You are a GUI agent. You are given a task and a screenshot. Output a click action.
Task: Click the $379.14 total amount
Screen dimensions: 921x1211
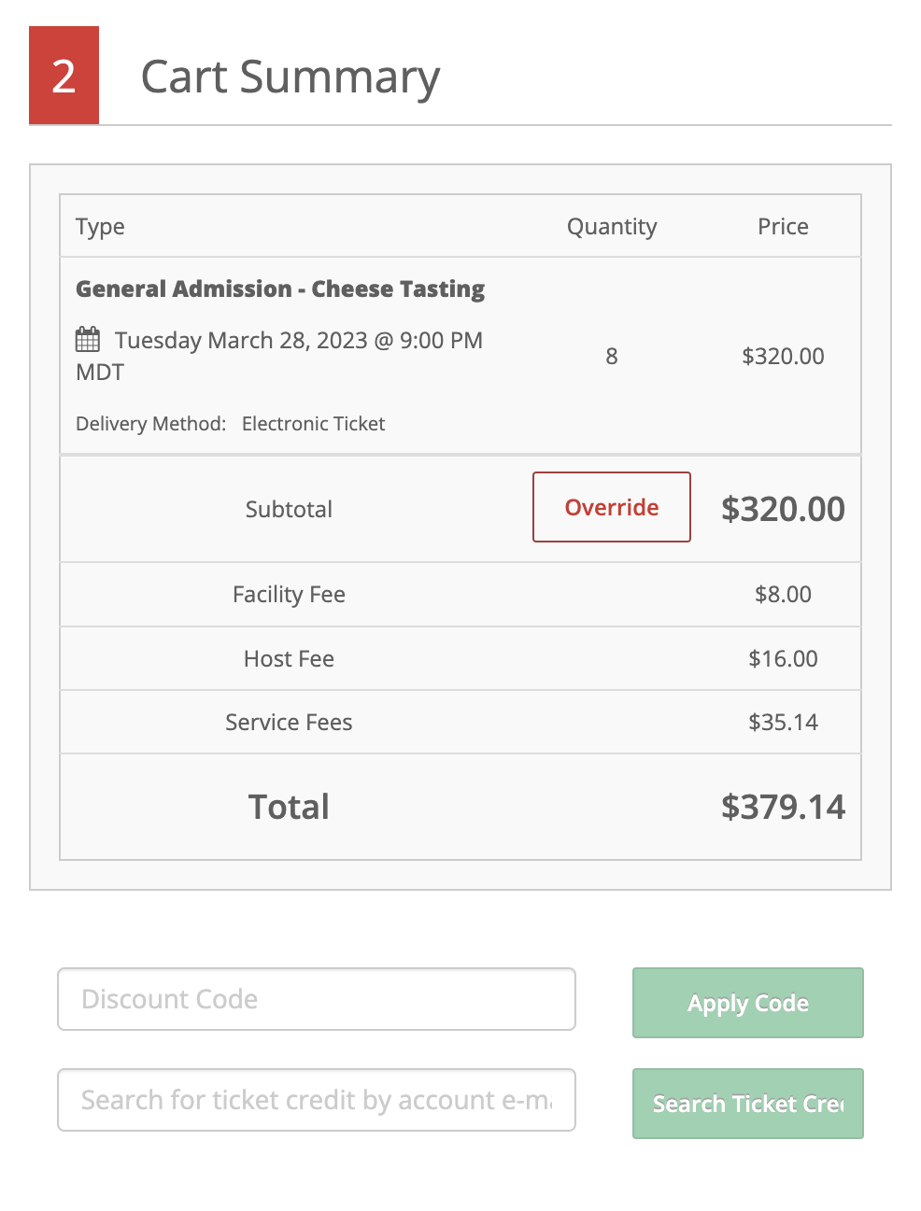783,807
